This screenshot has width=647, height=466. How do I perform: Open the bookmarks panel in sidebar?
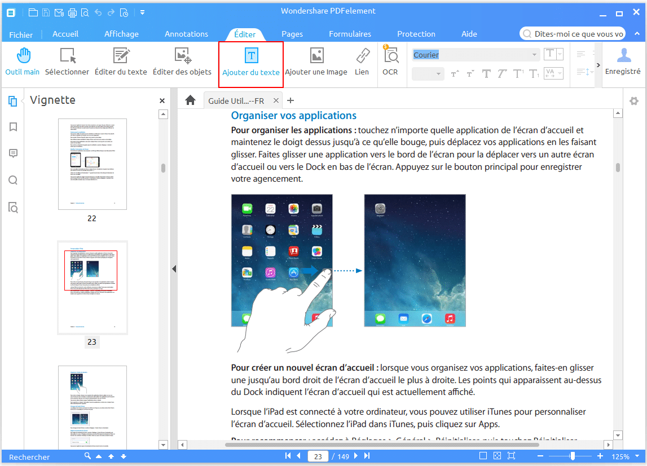tap(13, 127)
